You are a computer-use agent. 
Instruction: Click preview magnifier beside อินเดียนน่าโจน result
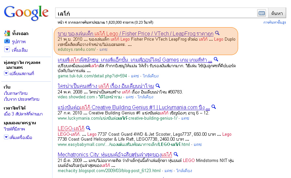click(158, 86)
